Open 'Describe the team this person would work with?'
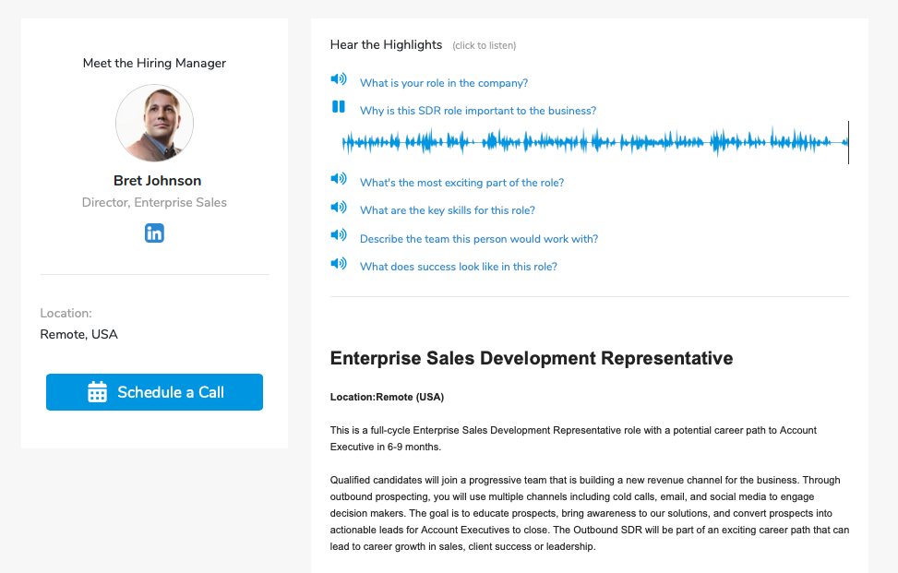 click(479, 239)
